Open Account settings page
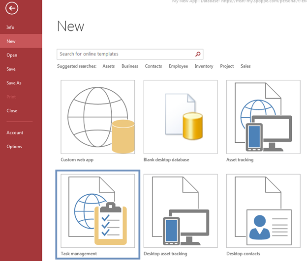The height and width of the screenshot is (261, 307). point(15,132)
